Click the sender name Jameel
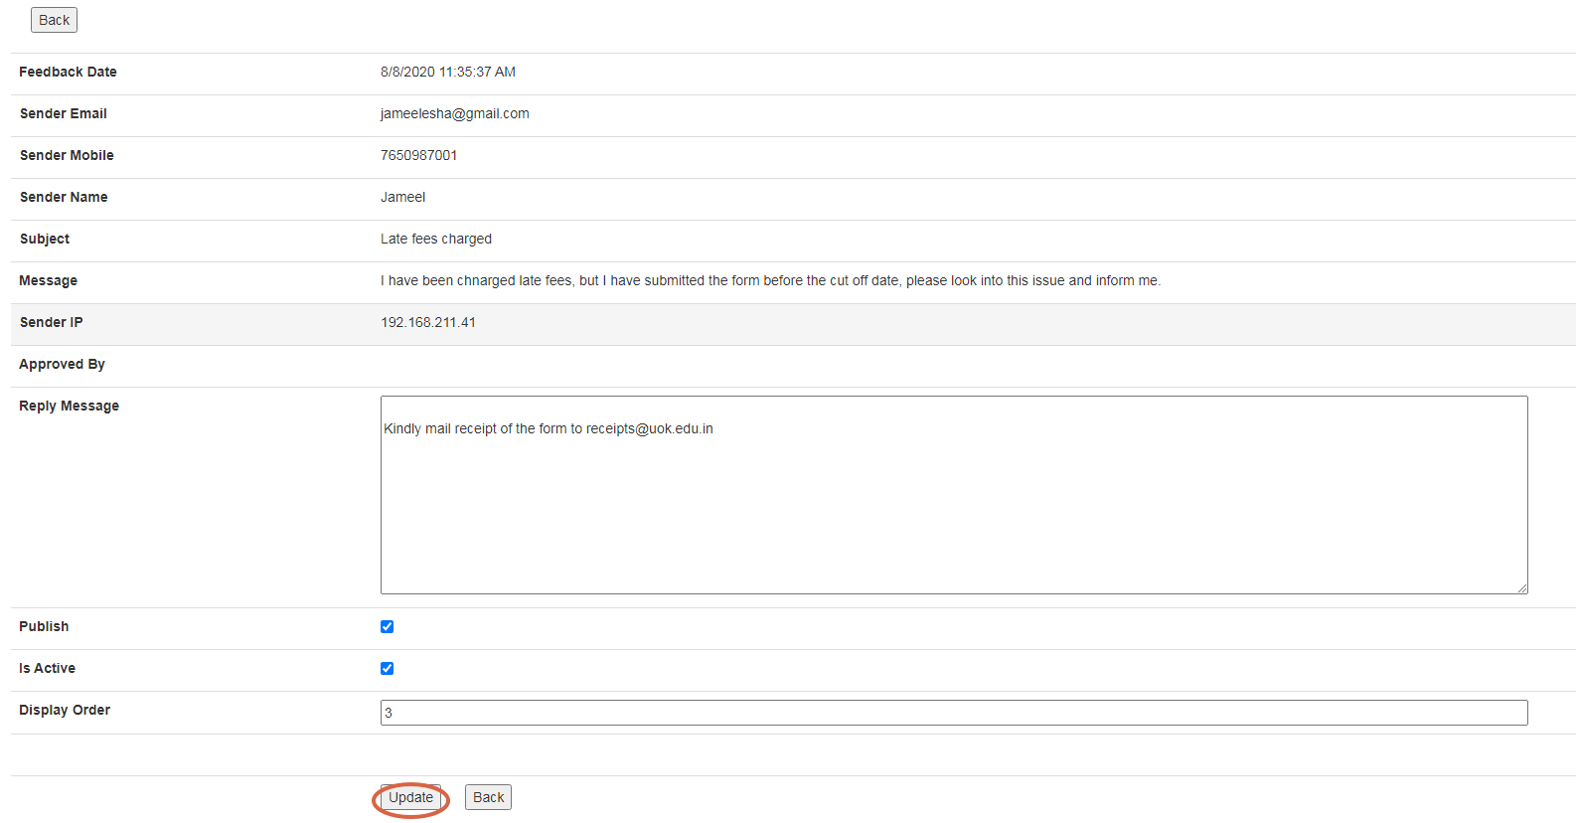 402,197
